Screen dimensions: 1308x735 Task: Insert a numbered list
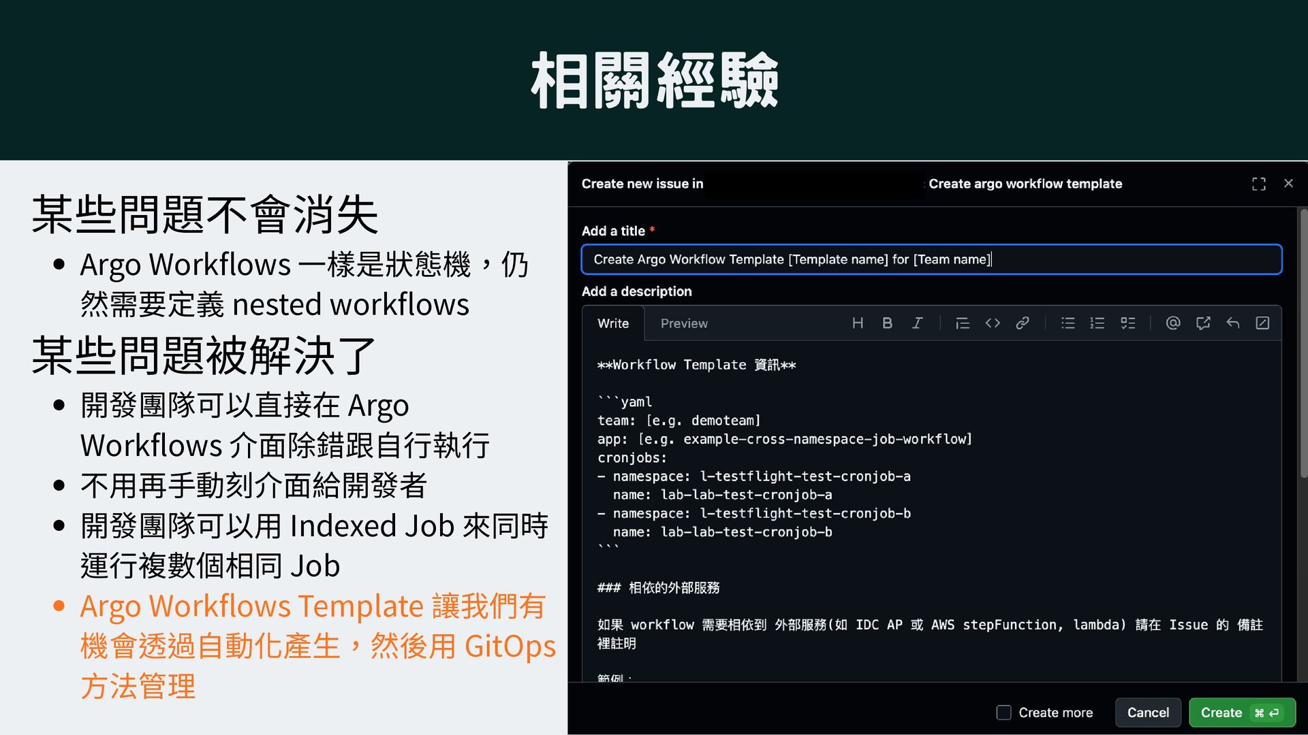1097,323
